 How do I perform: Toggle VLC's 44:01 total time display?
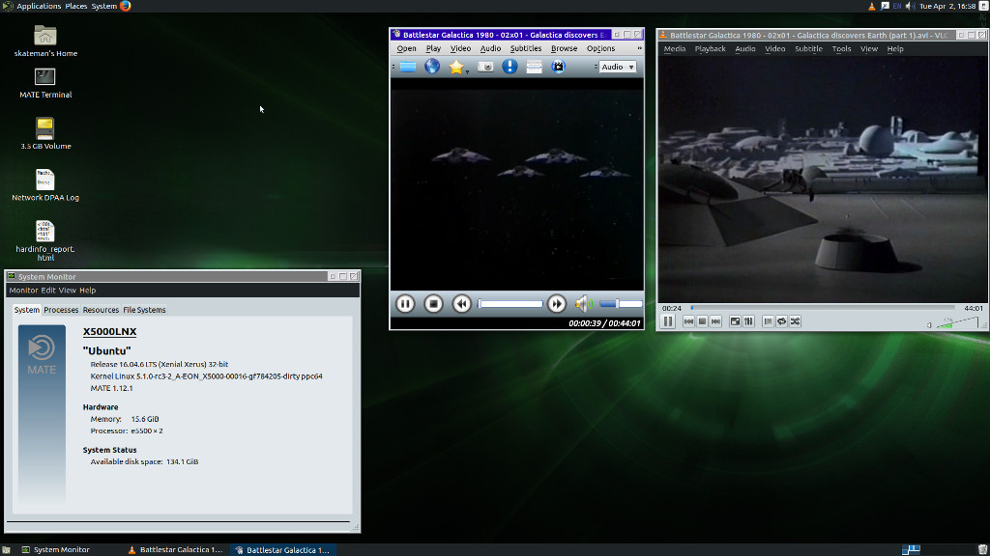(973, 308)
